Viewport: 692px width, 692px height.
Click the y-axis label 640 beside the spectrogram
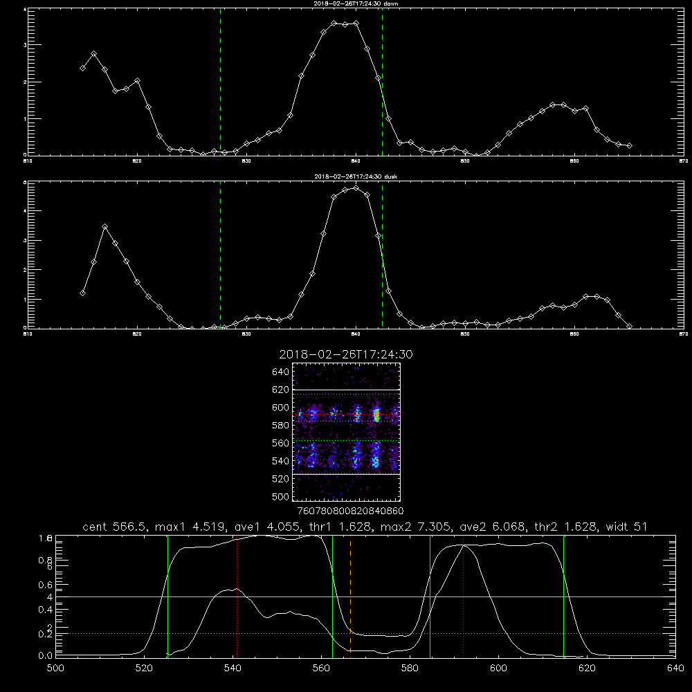[x=281, y=372]
